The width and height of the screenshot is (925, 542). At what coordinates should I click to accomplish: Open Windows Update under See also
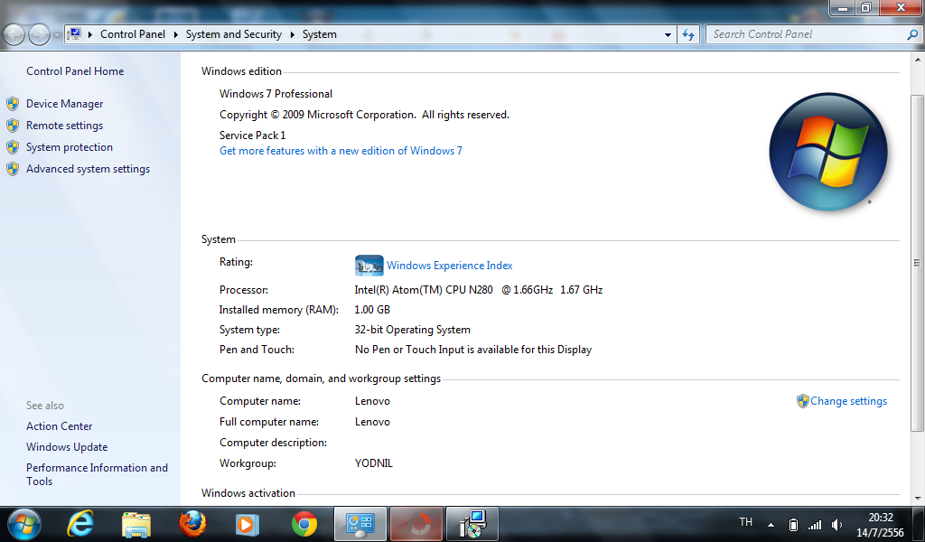67,447
